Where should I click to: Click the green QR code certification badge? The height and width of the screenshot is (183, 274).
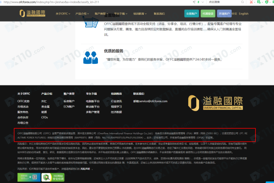(29, 178)
